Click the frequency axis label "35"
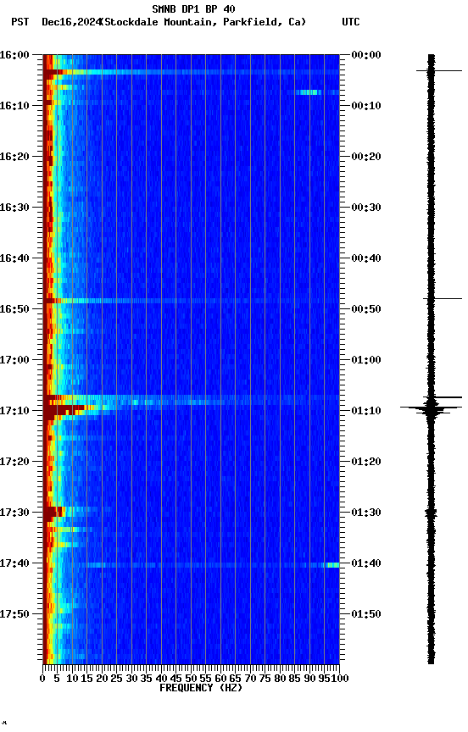Image resolution: width=468 pixels, height=732 pixels. click(146, 679)
